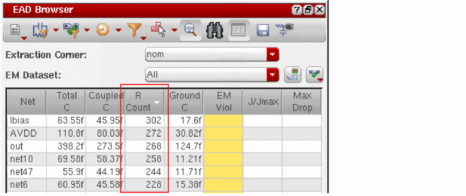466x196 pixels.
Task: Click the resistor-capacitor plug icon
Action: click(x=285, y=30)
